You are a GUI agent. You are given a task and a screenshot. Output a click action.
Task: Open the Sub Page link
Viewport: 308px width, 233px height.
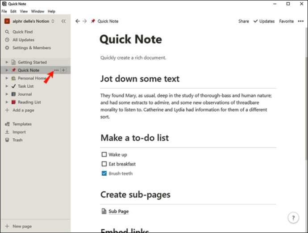pos(119,211)
